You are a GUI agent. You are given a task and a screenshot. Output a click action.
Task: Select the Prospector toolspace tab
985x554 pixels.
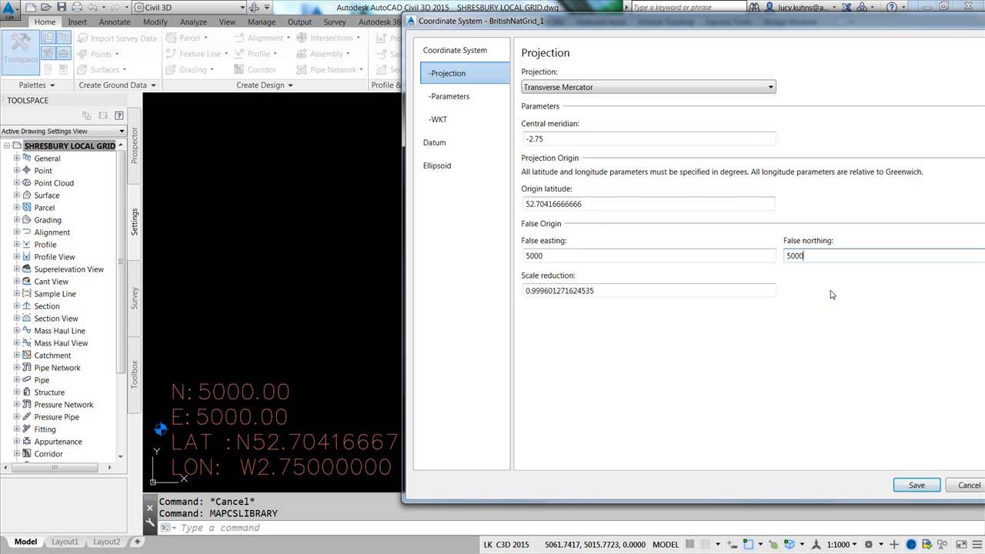(134, 145)
